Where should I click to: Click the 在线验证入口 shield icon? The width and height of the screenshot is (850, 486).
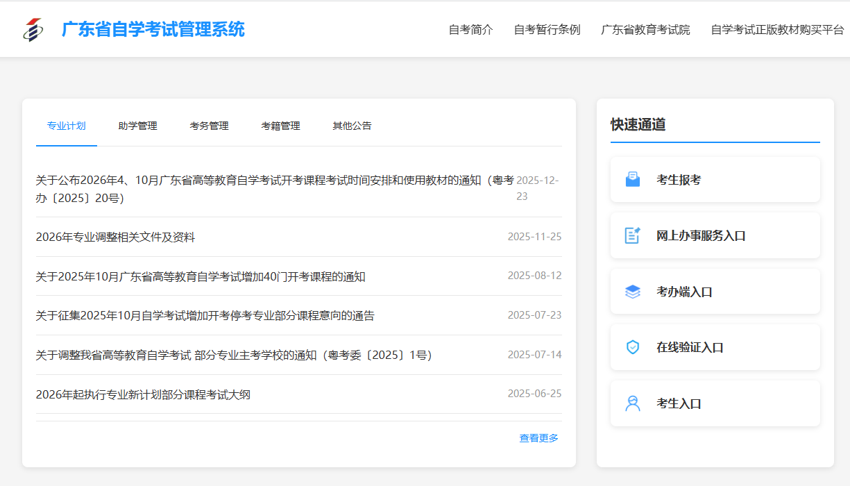tap(632, 347)
